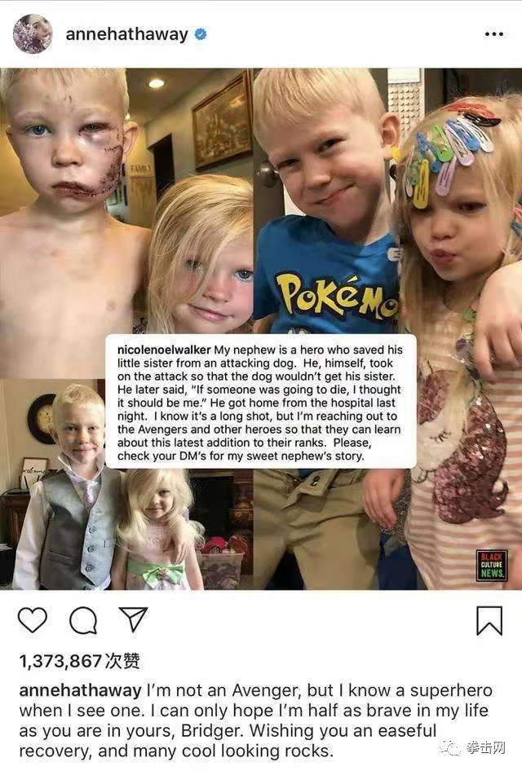This screenshot has height=771, width=522.
Task: Open annehathaway's profile picture avatar
Action: [33, 34]
